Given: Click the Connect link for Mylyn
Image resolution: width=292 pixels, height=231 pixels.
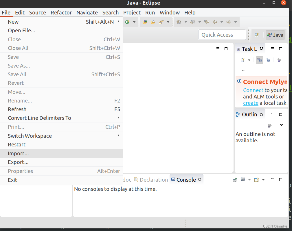Looking at the screenshot, I should click(253, 90).
